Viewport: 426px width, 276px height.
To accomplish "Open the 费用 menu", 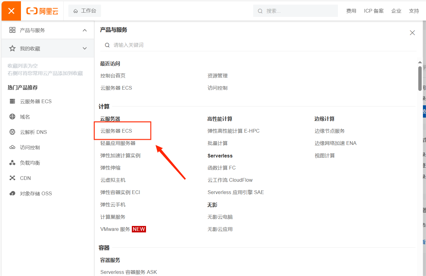I will (x=351, y=11).
